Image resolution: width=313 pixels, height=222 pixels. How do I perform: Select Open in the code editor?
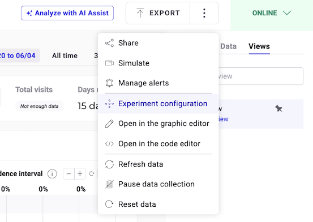[158, 143]
